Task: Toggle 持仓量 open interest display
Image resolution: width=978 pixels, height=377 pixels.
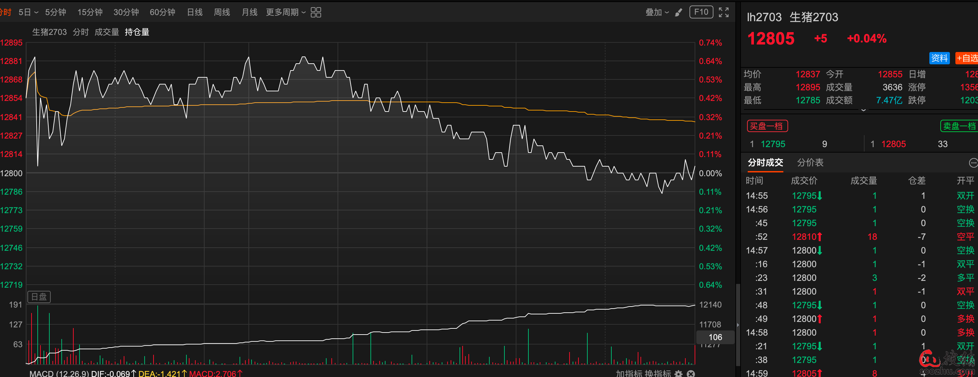Action: [x=137, y=32]
